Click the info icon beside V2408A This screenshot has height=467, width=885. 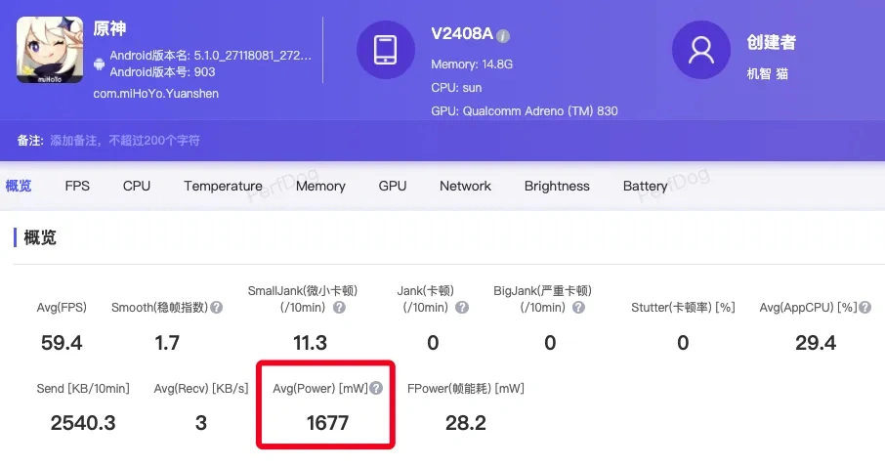(503, 36)
